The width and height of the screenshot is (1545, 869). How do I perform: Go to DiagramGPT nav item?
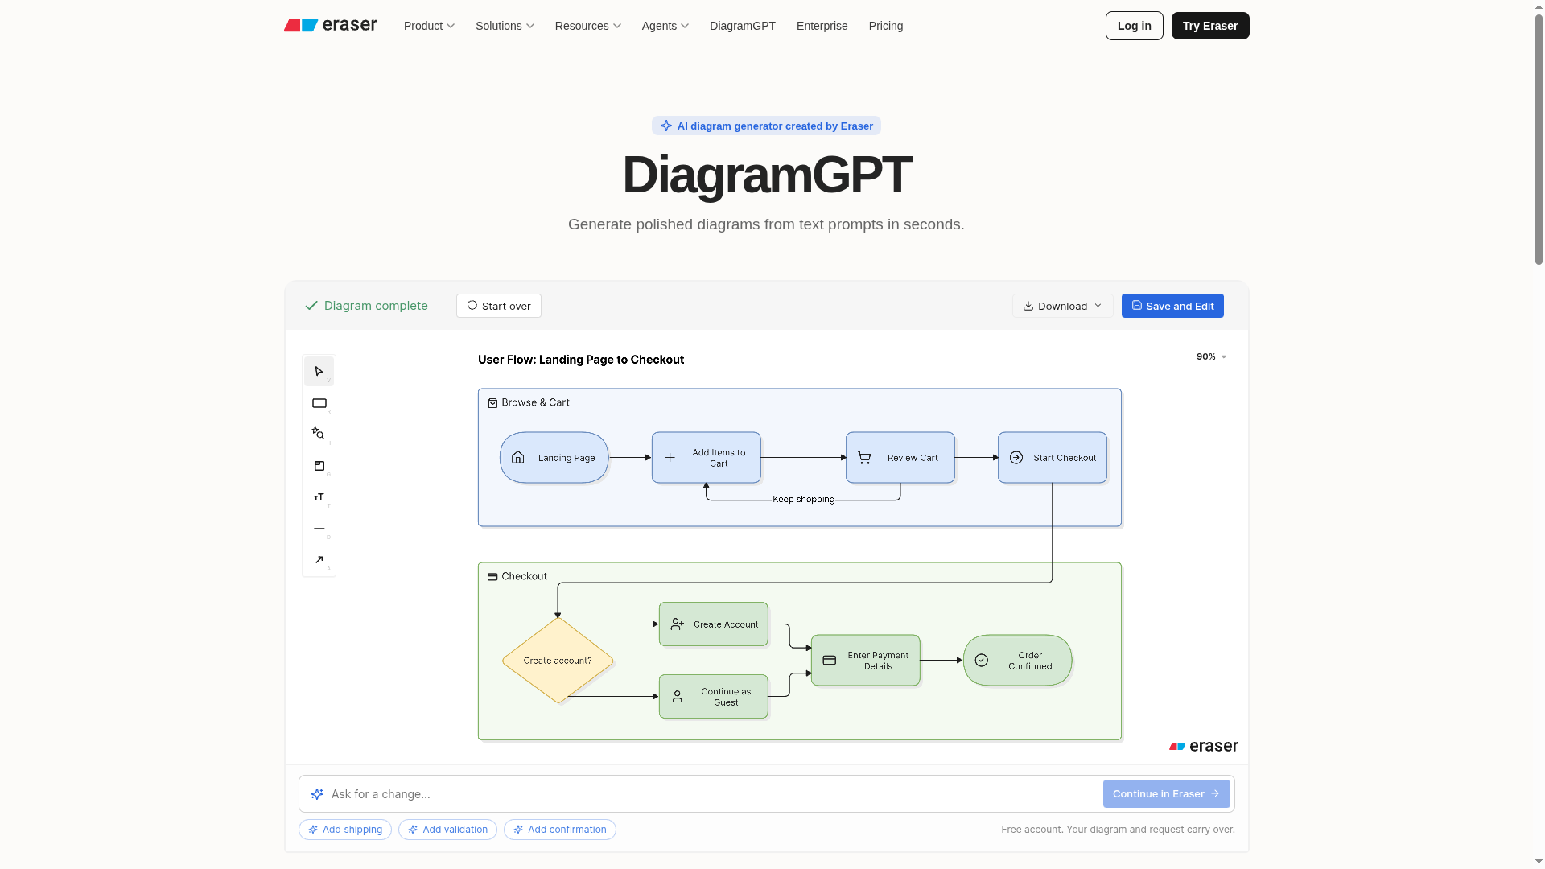pyautogui.click(x=743, y=26)
